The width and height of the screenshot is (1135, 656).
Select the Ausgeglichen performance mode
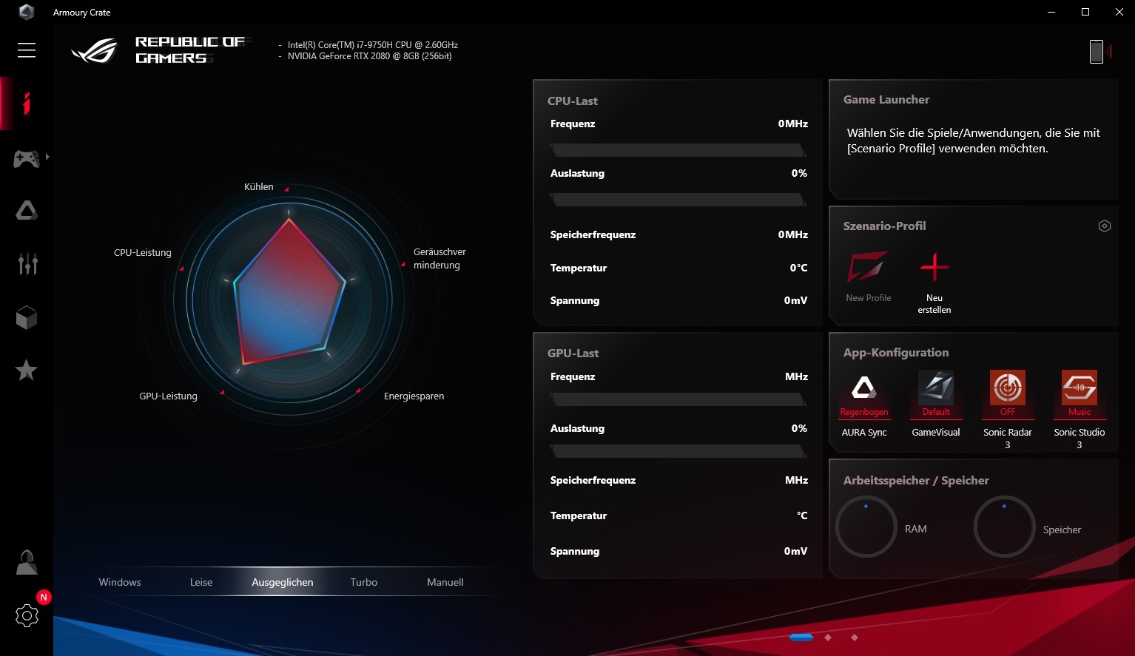coord(283,582)
